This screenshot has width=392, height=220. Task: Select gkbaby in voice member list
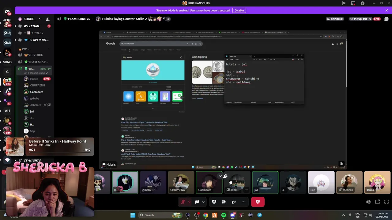pos(37,99)
